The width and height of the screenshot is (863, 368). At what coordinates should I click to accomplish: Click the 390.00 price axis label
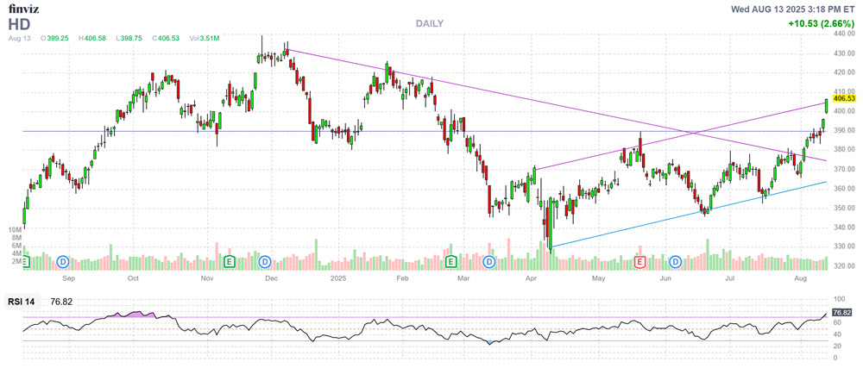tap(844, 131)
